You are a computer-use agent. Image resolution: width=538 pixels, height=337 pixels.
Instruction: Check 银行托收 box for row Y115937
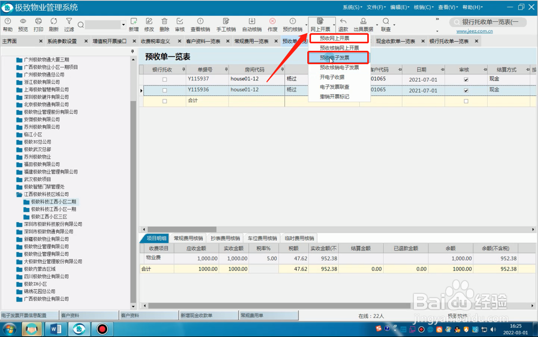click(165, 80)
